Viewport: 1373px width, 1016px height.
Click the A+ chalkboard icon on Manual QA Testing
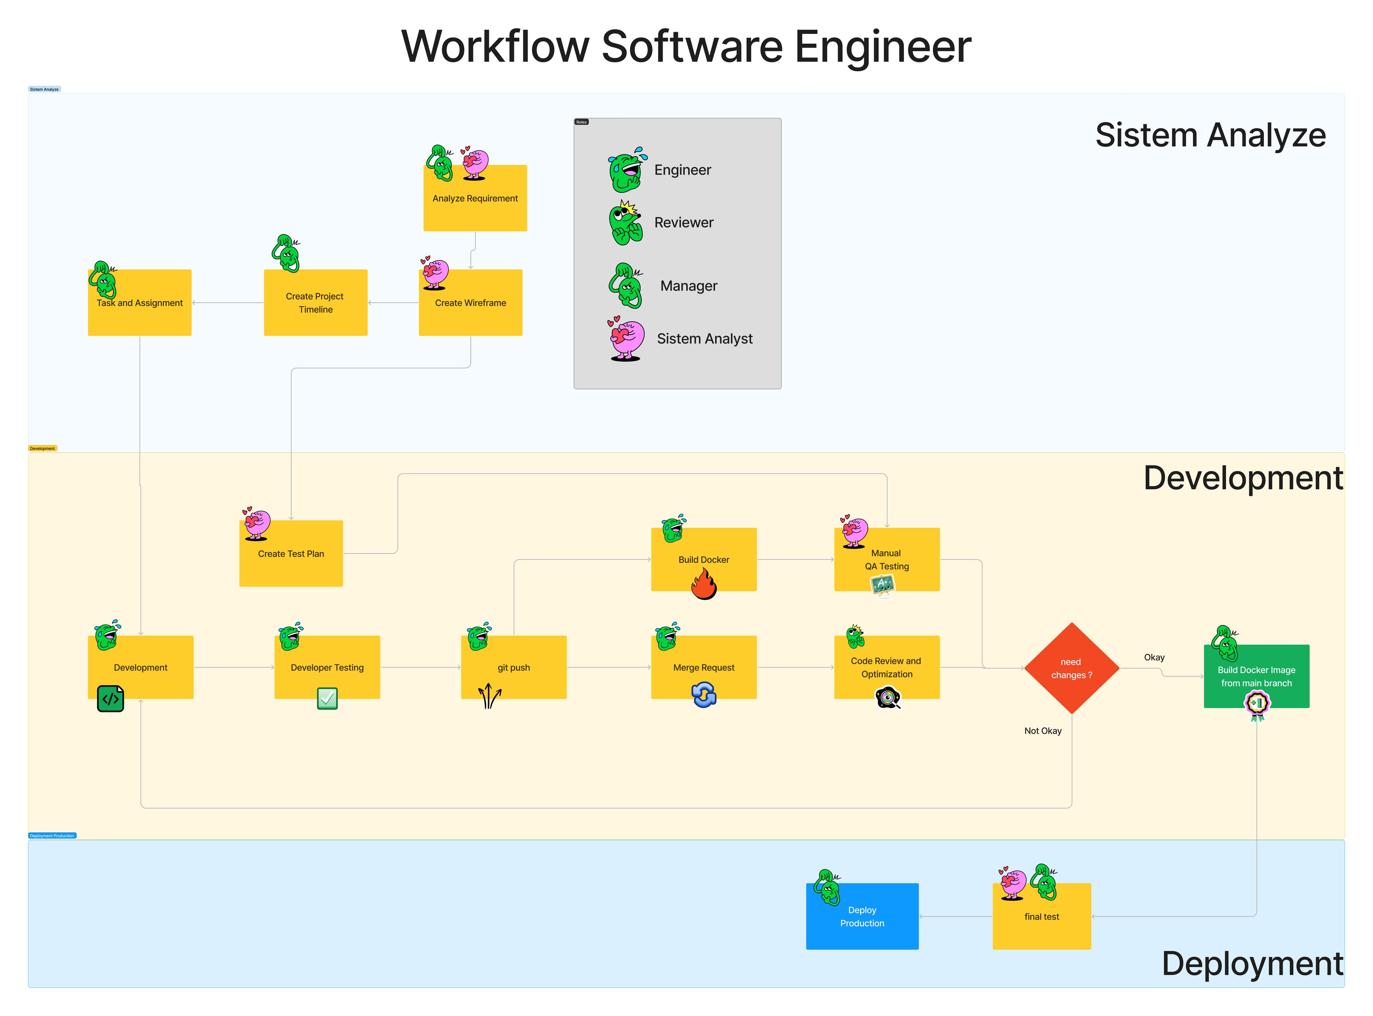(883, 585)
